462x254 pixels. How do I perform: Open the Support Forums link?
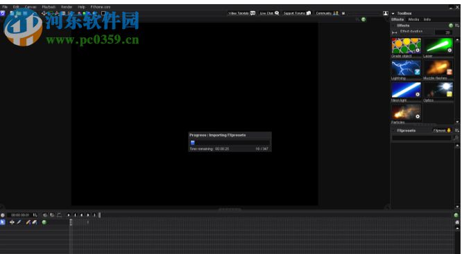tap(297, 13)
